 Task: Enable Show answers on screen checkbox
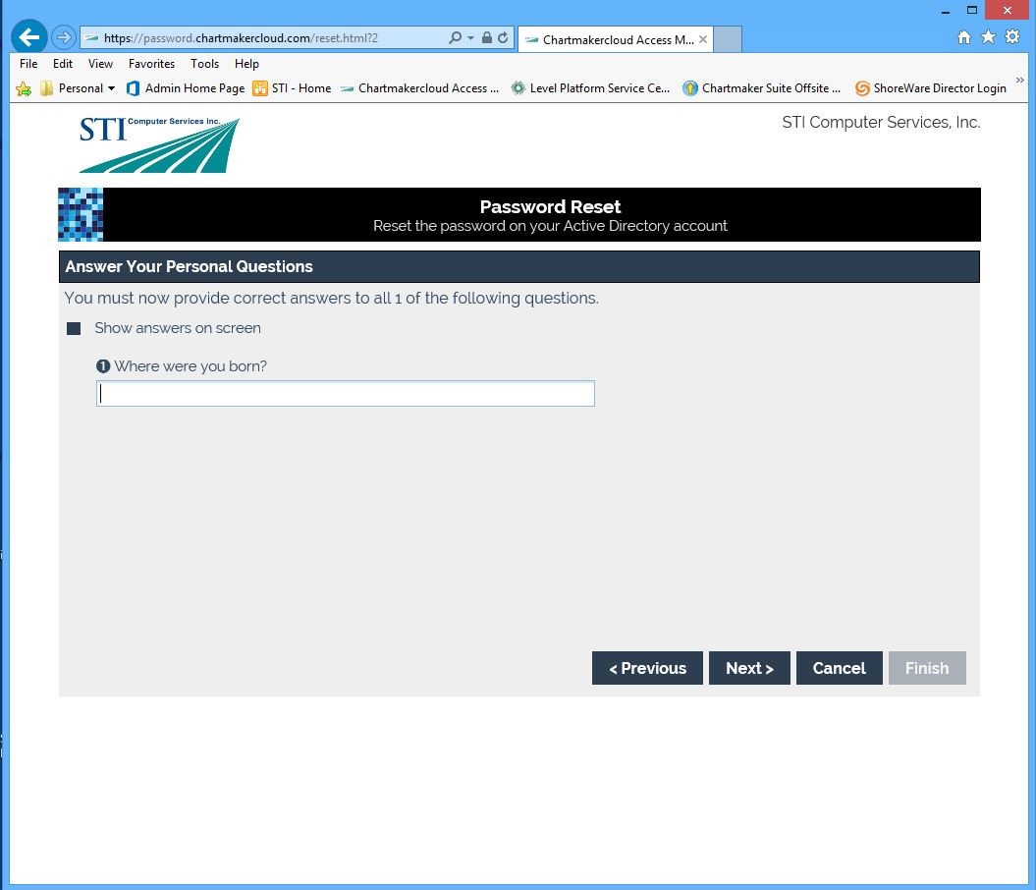(x=74, y=328)
